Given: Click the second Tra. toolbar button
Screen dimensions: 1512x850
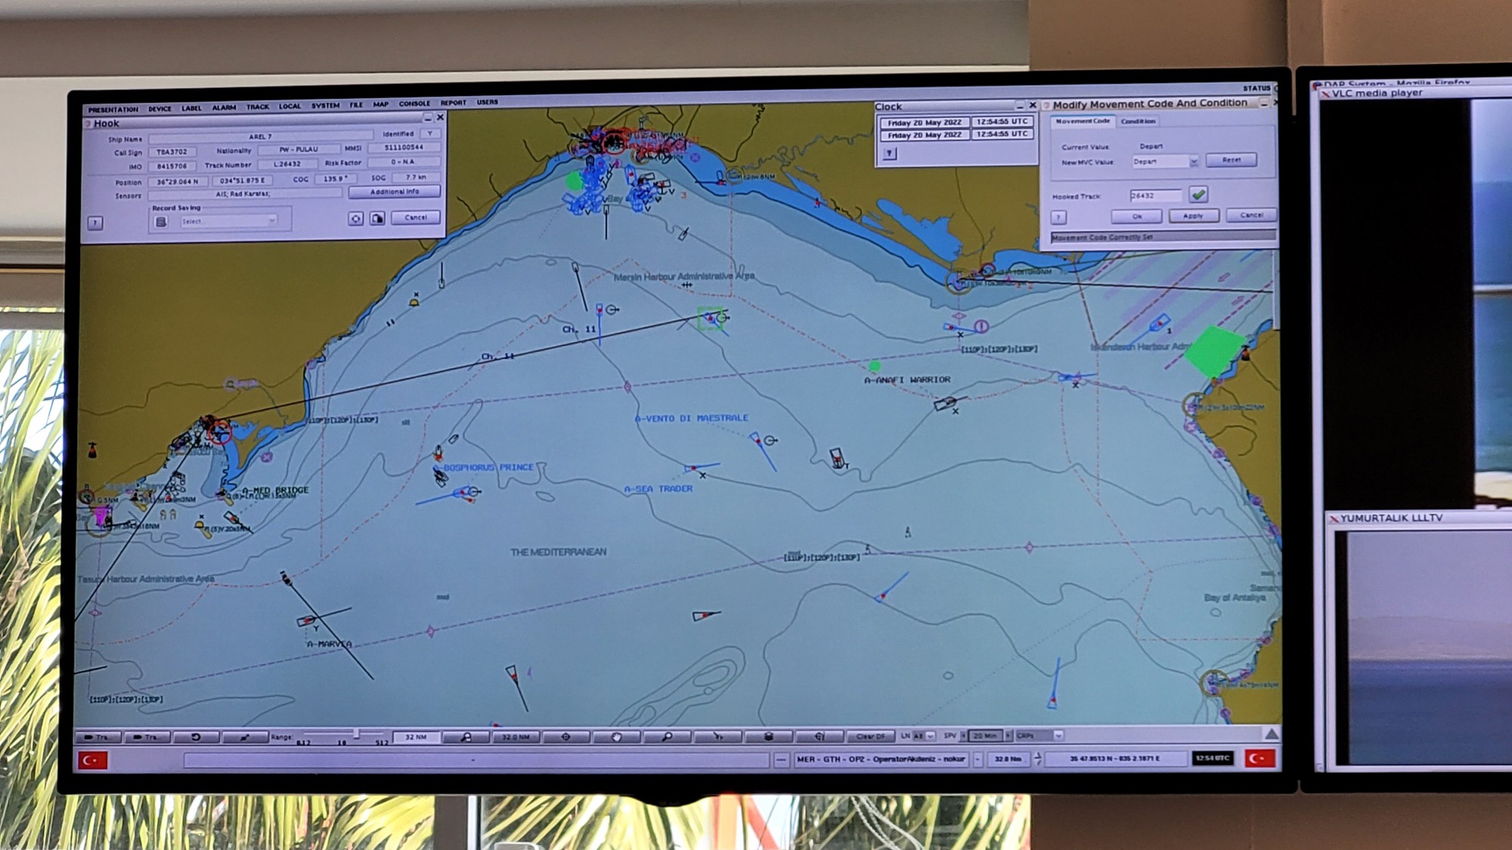Looking at the screenshot, I should (x=147, y=737).
